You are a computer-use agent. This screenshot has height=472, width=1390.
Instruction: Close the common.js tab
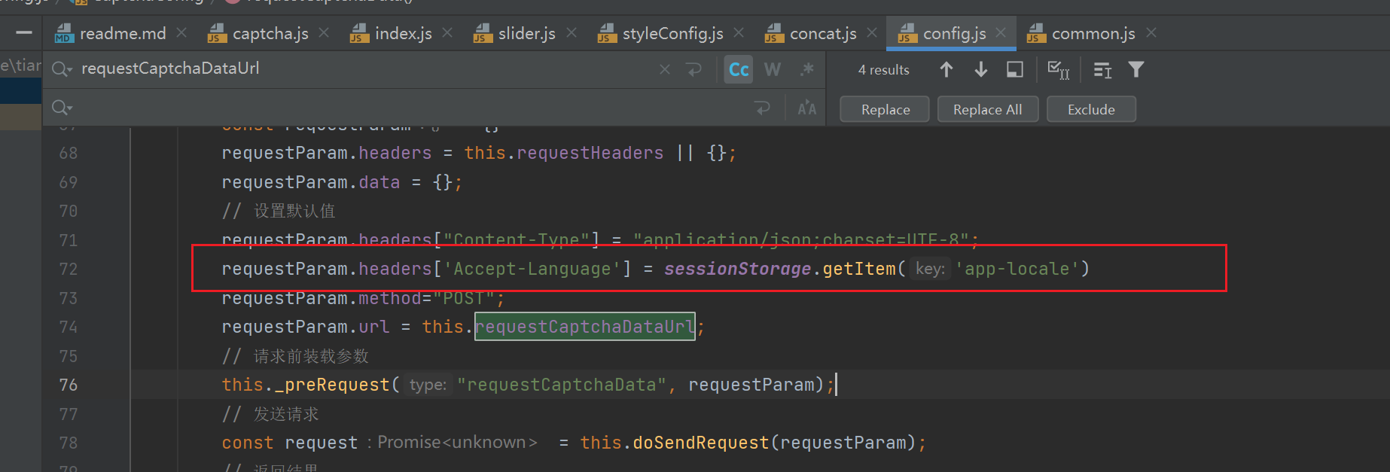tap(1151, 33)
